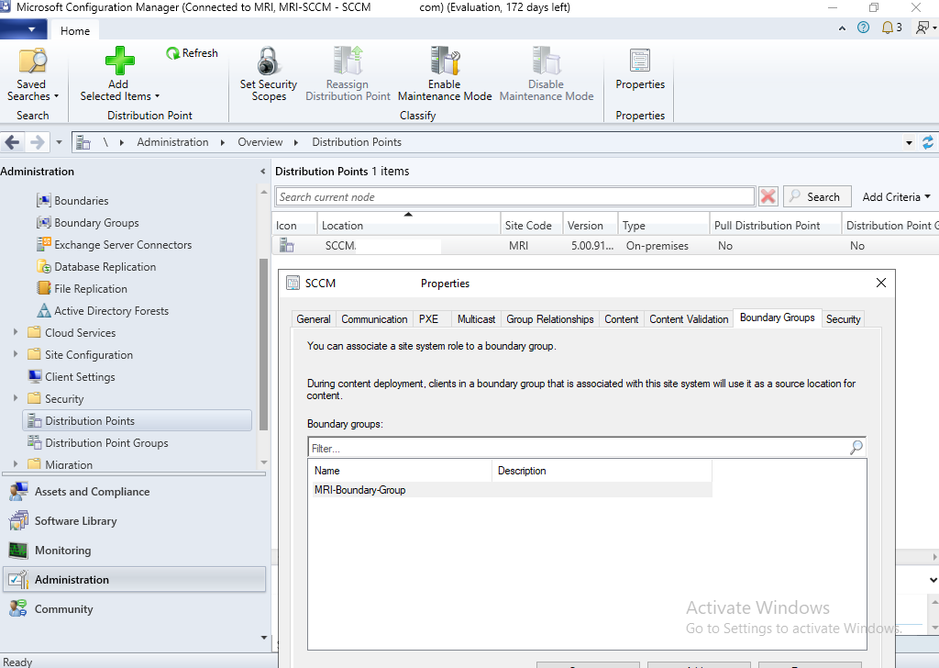
Task: Refresh the Distribution Points list via ribbon
Action: click(192, 53)
